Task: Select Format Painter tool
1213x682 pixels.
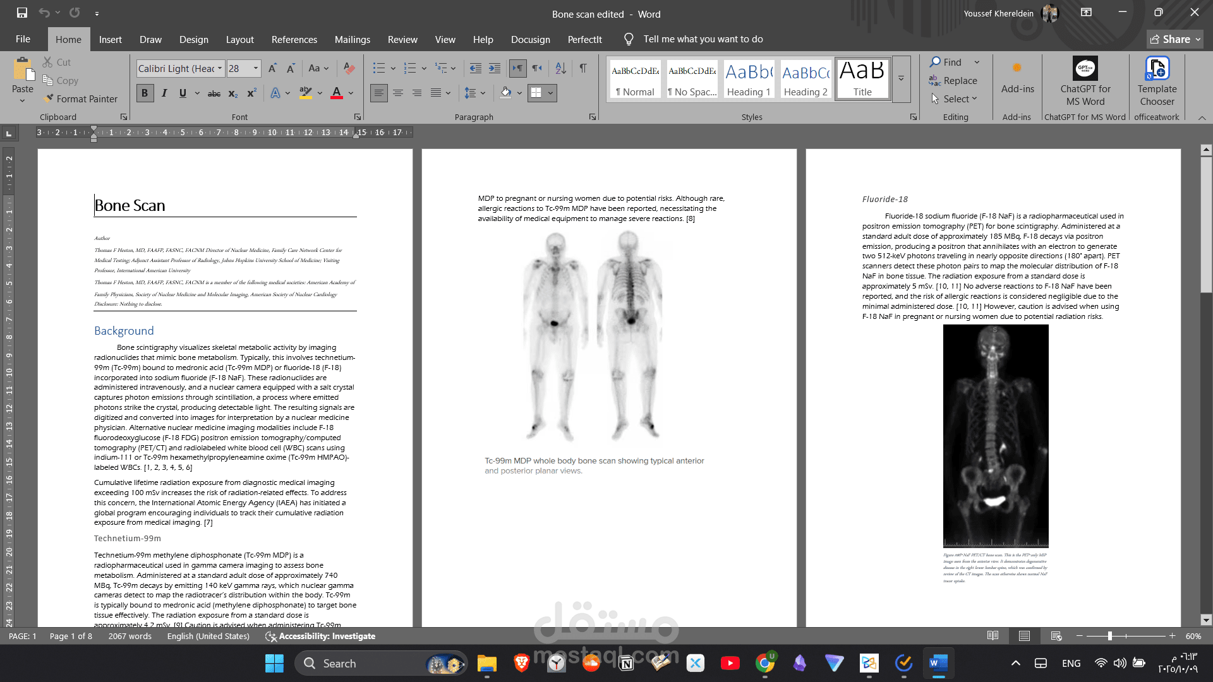Action: 80,99
